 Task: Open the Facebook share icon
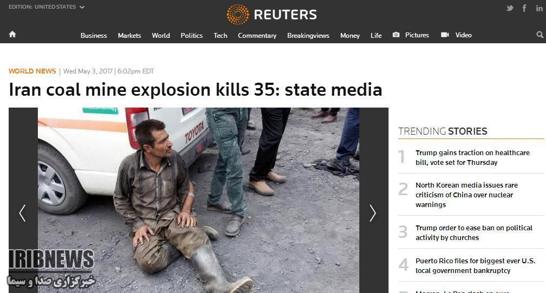point(524,8)
